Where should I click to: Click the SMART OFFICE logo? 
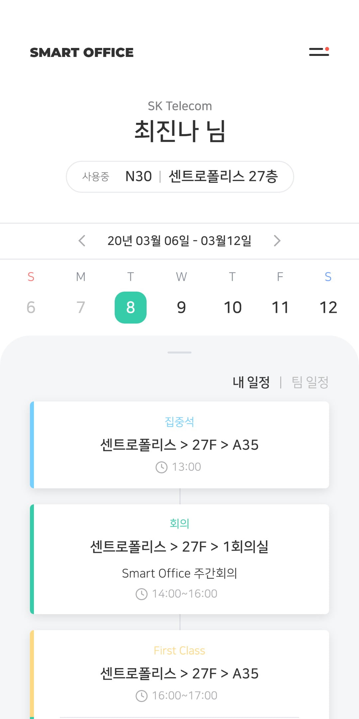click(x=82, y=53)
